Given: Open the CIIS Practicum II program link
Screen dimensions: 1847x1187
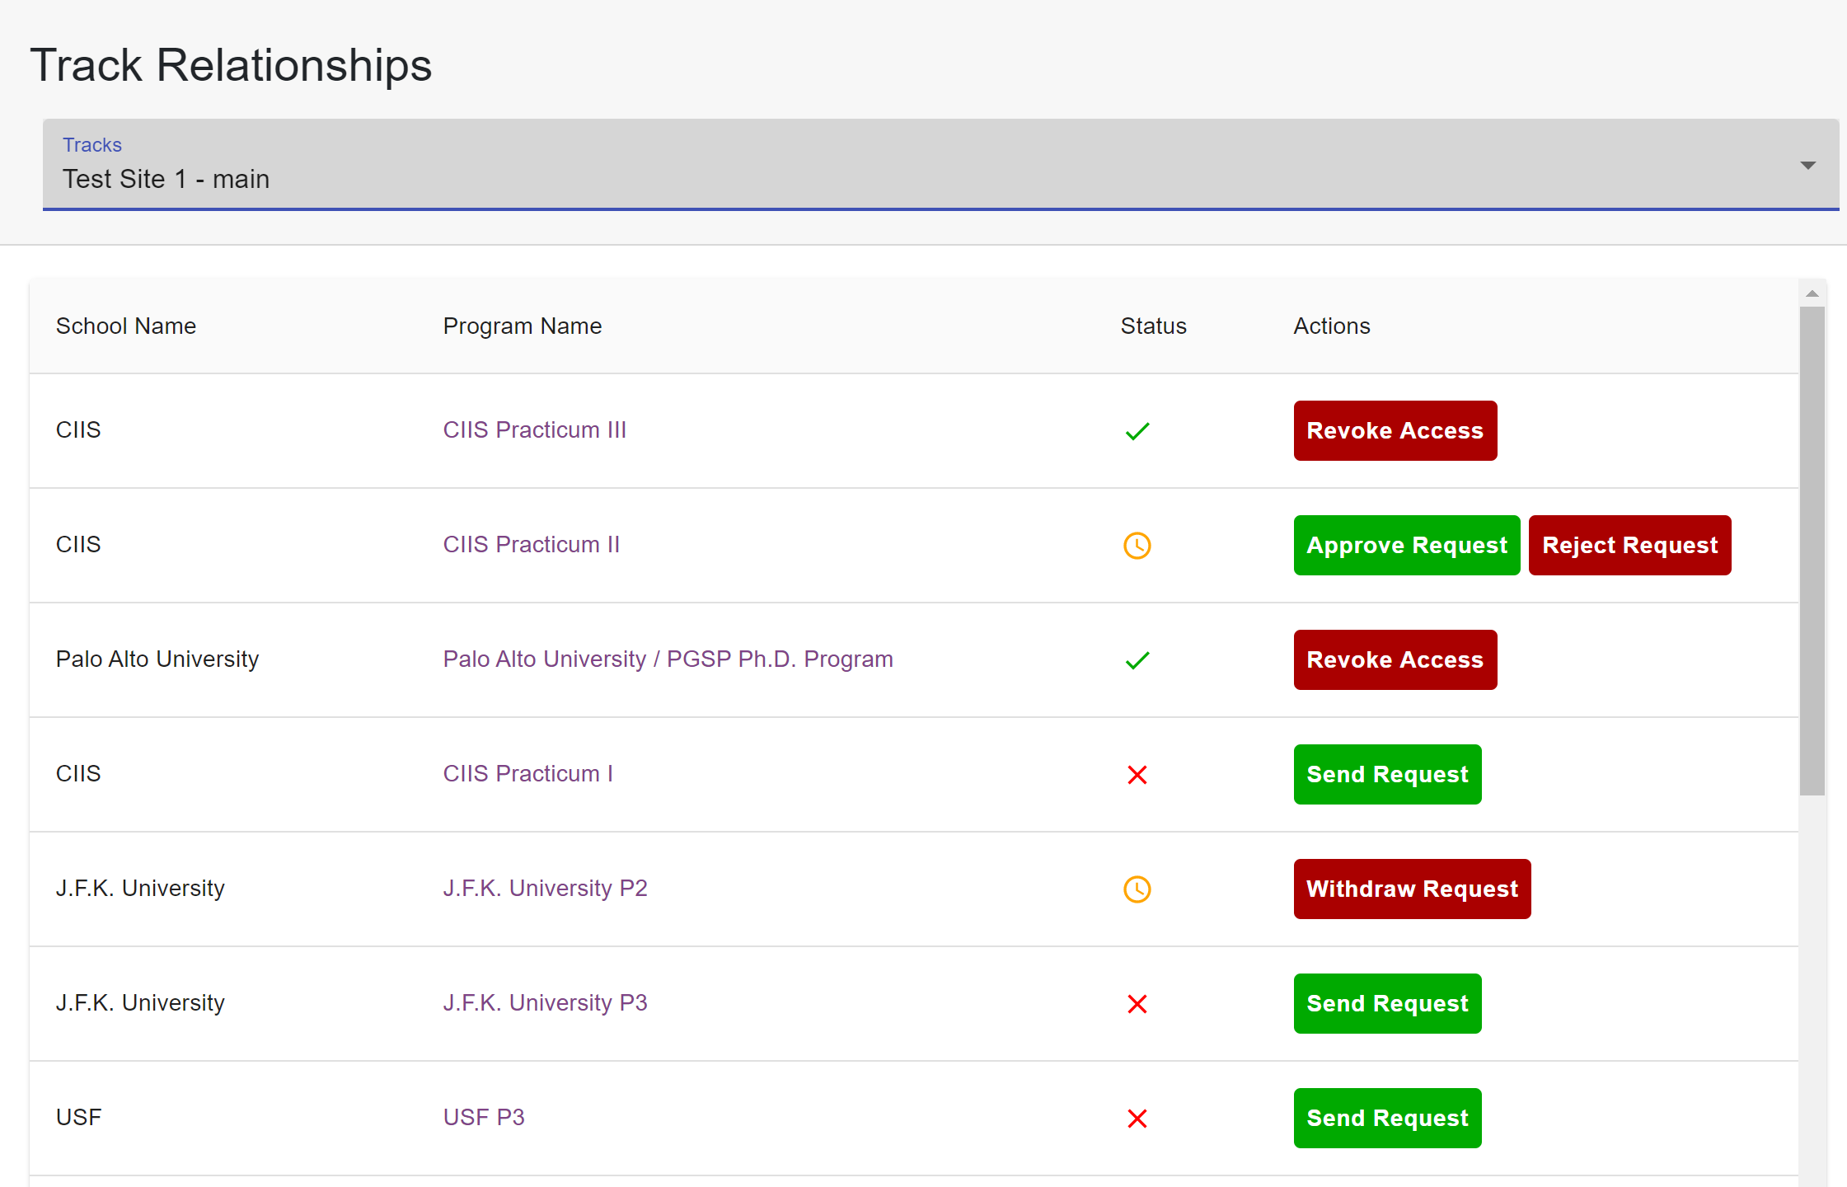Looking at the screenshot, I should coord(532,545).
